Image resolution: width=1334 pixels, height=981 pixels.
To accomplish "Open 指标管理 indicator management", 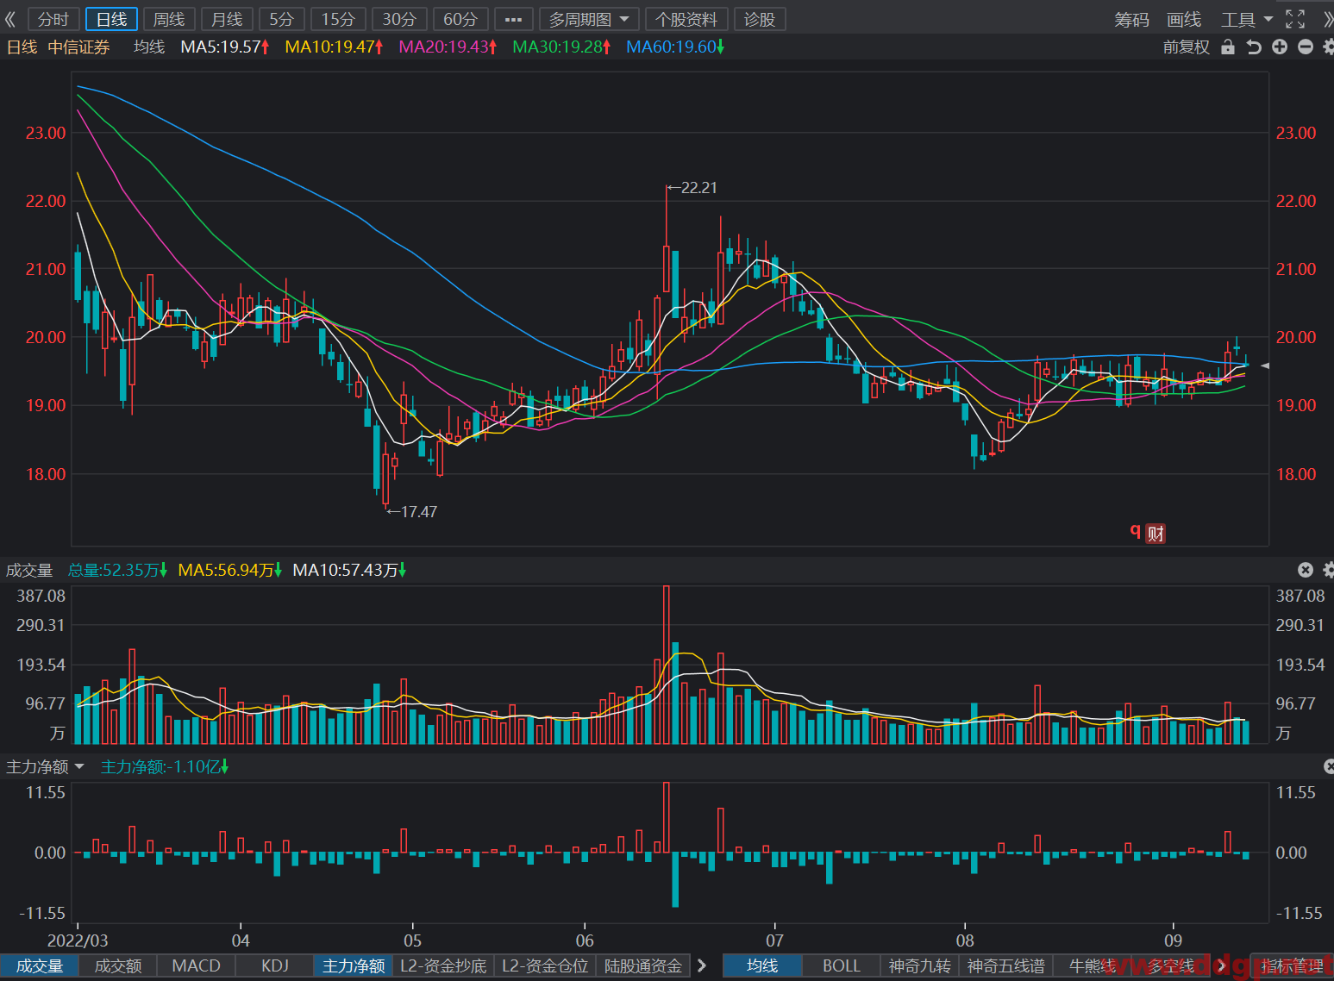I will (x=1292, y=965).
